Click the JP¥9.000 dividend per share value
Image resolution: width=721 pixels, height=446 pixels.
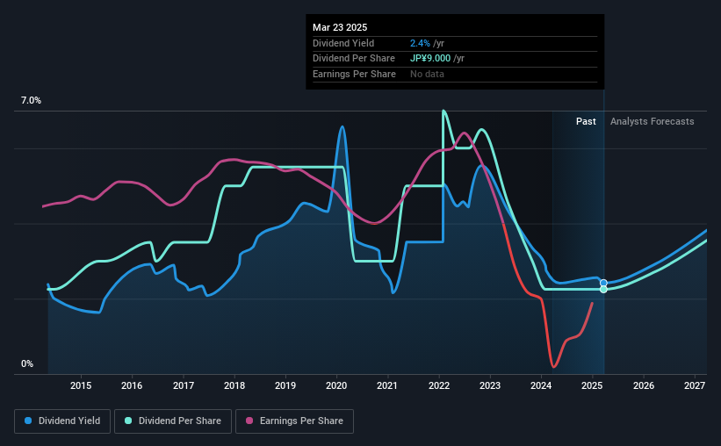point(430,59)
